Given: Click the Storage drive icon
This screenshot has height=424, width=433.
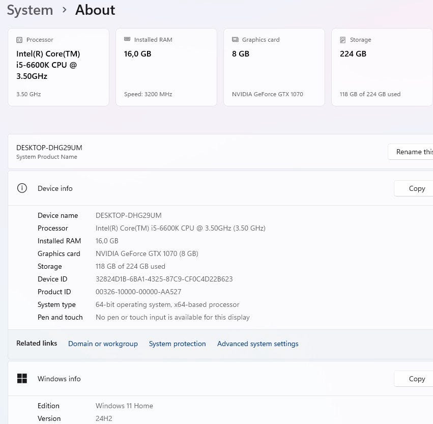Looking at the screenshot, I should pyautogui.click(x=343, y=40).
